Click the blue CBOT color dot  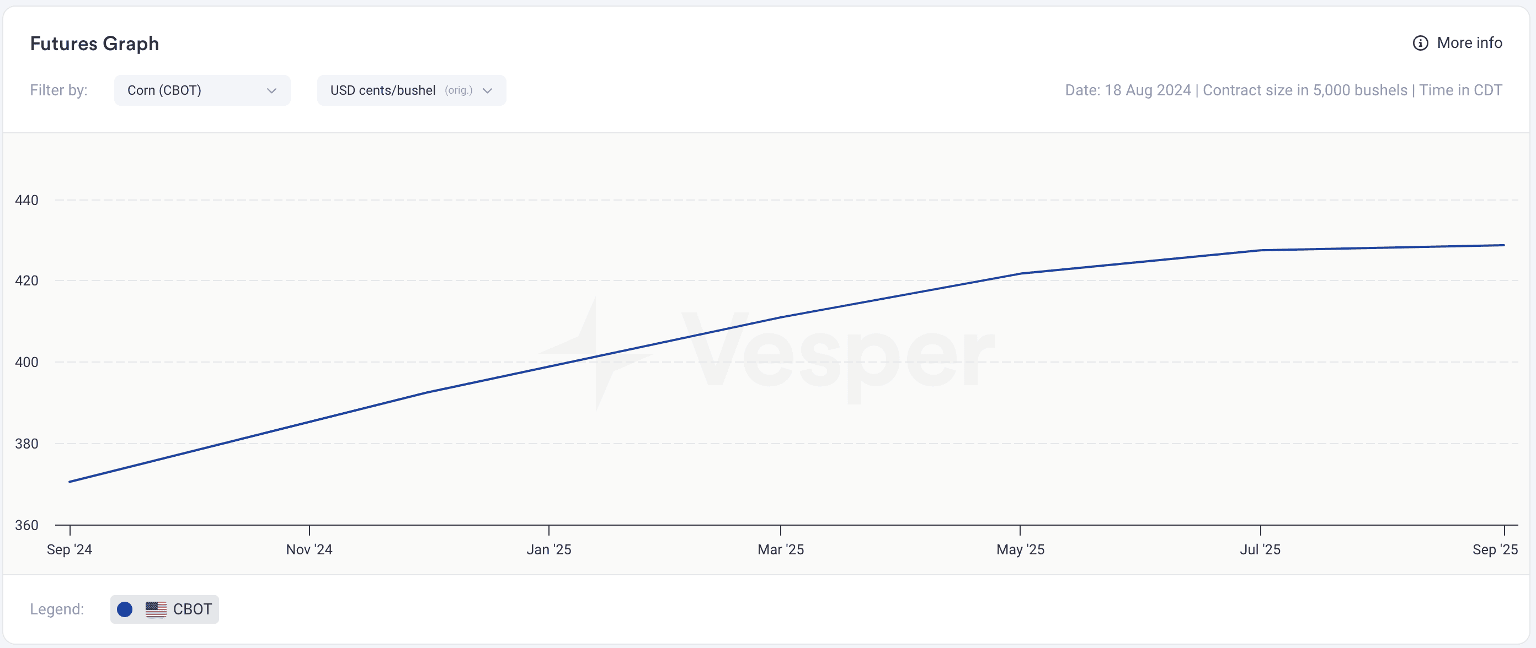[x=125, y=609]
